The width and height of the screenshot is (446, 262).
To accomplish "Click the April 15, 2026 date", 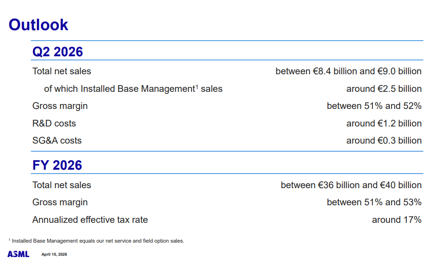I will 54,255.
